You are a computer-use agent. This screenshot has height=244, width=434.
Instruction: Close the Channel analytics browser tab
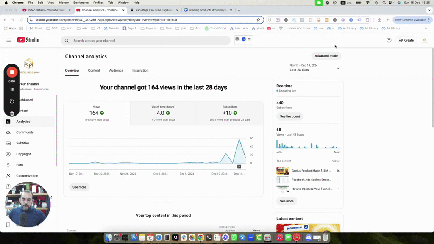[x=123, y=10]
